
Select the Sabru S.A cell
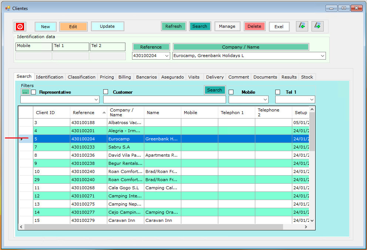(x=125, y=147)
